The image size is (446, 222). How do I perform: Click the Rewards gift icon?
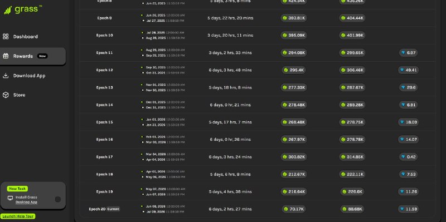(6, 56)
